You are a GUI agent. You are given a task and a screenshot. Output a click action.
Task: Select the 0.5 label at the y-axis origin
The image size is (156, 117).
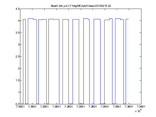click(18, 104)
